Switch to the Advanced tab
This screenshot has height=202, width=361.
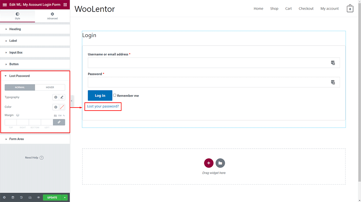point(52,16)
